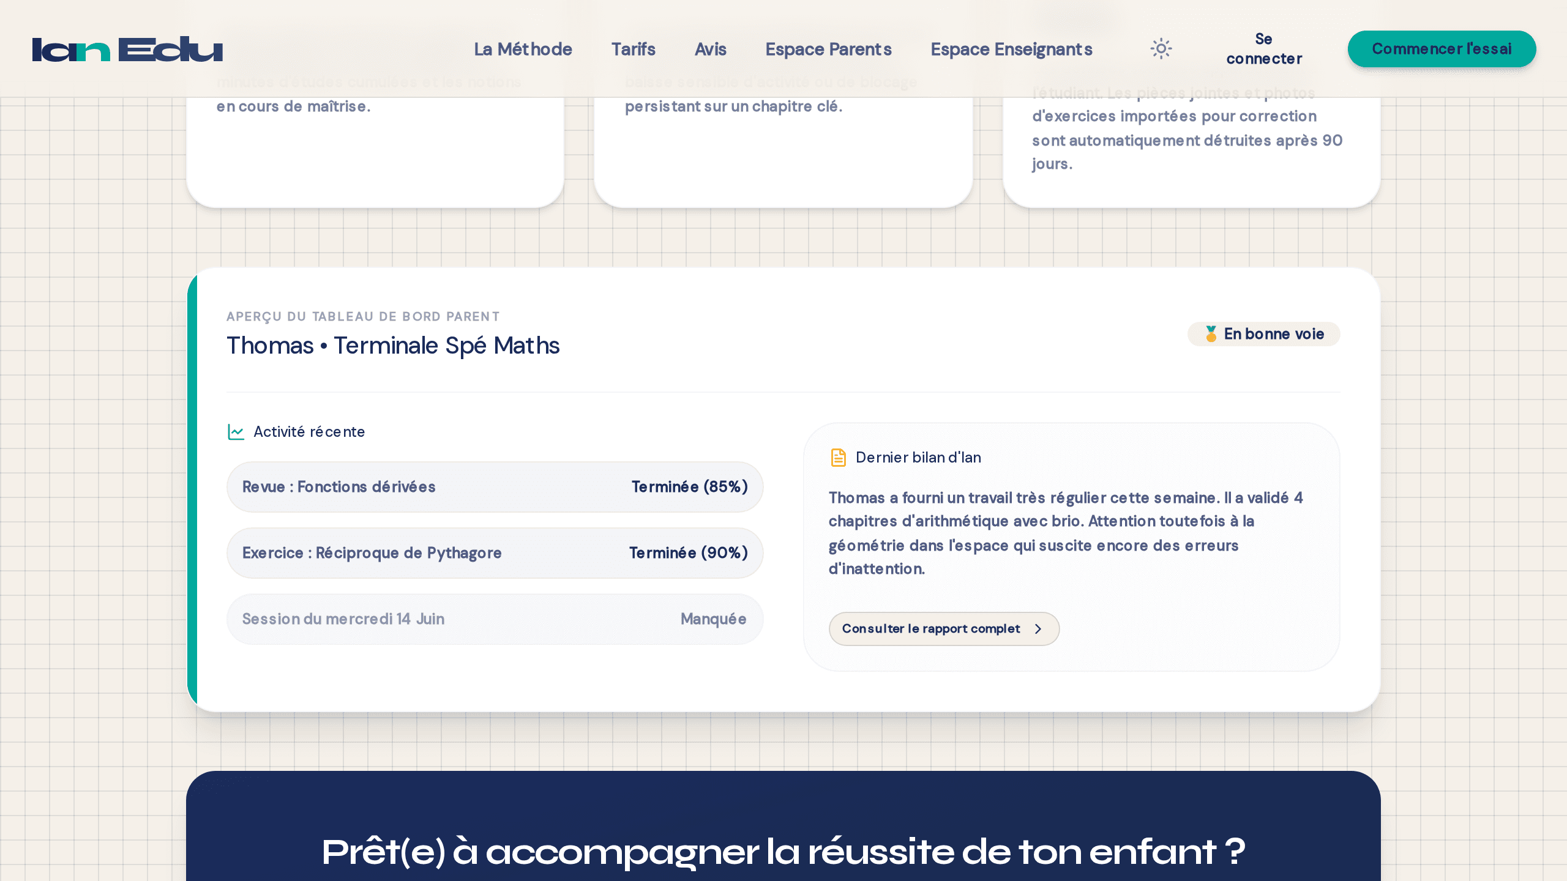This screenshot has height=881, width=1567.
Task: Open Revue : Fonctions dérivées row
Action: click(495, 487)
